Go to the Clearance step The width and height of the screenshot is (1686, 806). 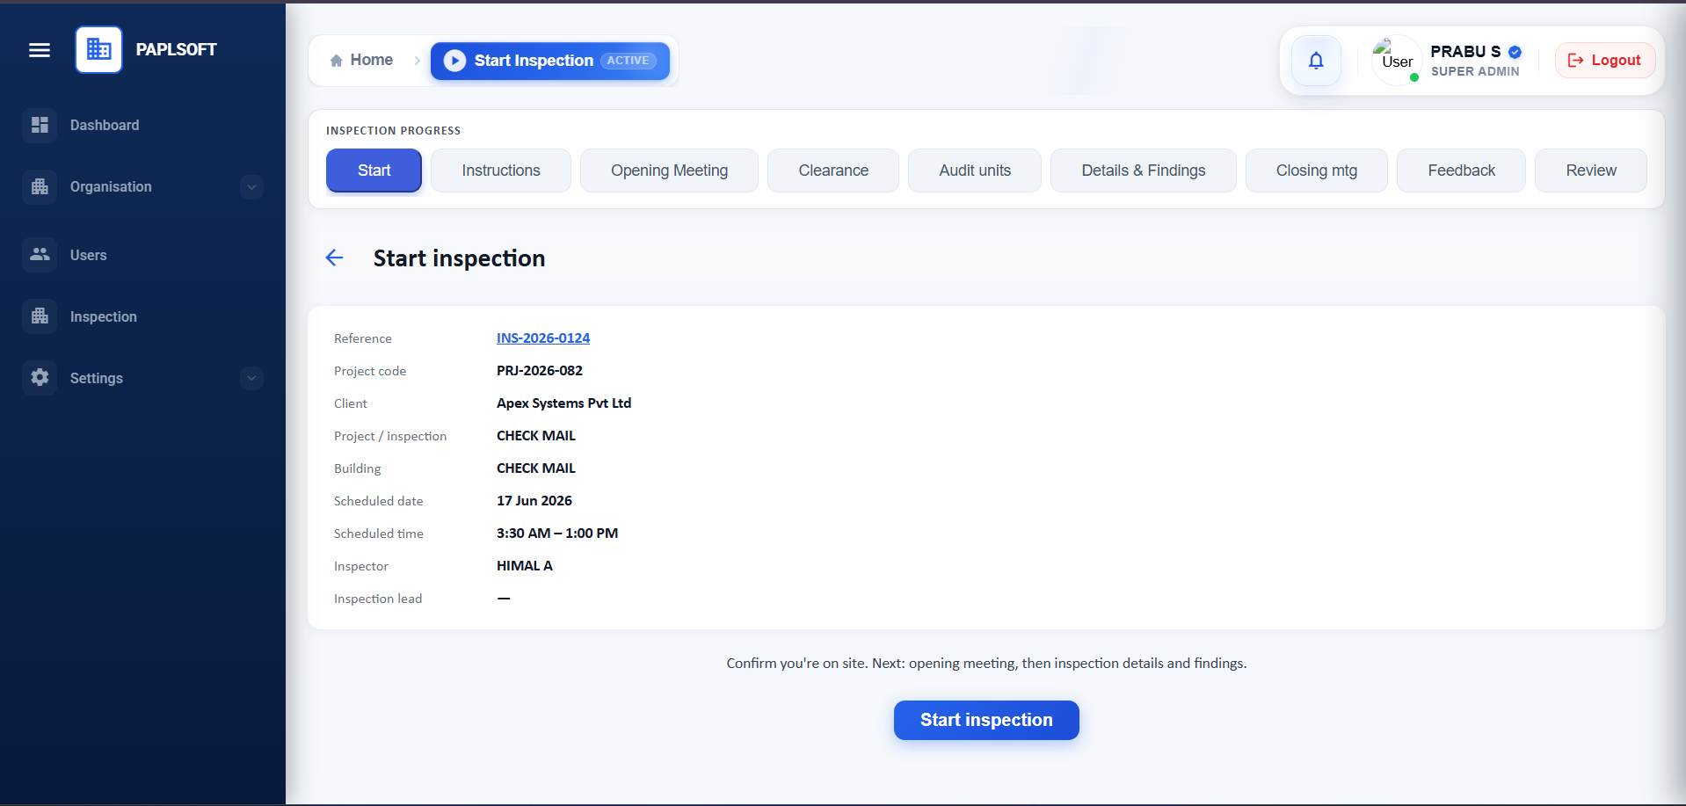tap(833, 171)
